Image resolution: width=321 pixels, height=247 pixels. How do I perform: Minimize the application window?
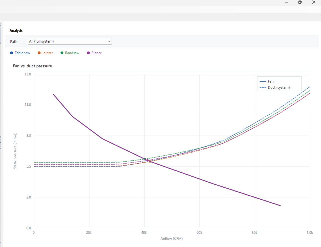(286, 2)
